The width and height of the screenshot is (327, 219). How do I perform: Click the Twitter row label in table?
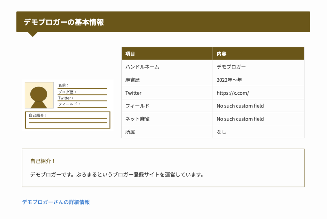coord(133,93)
